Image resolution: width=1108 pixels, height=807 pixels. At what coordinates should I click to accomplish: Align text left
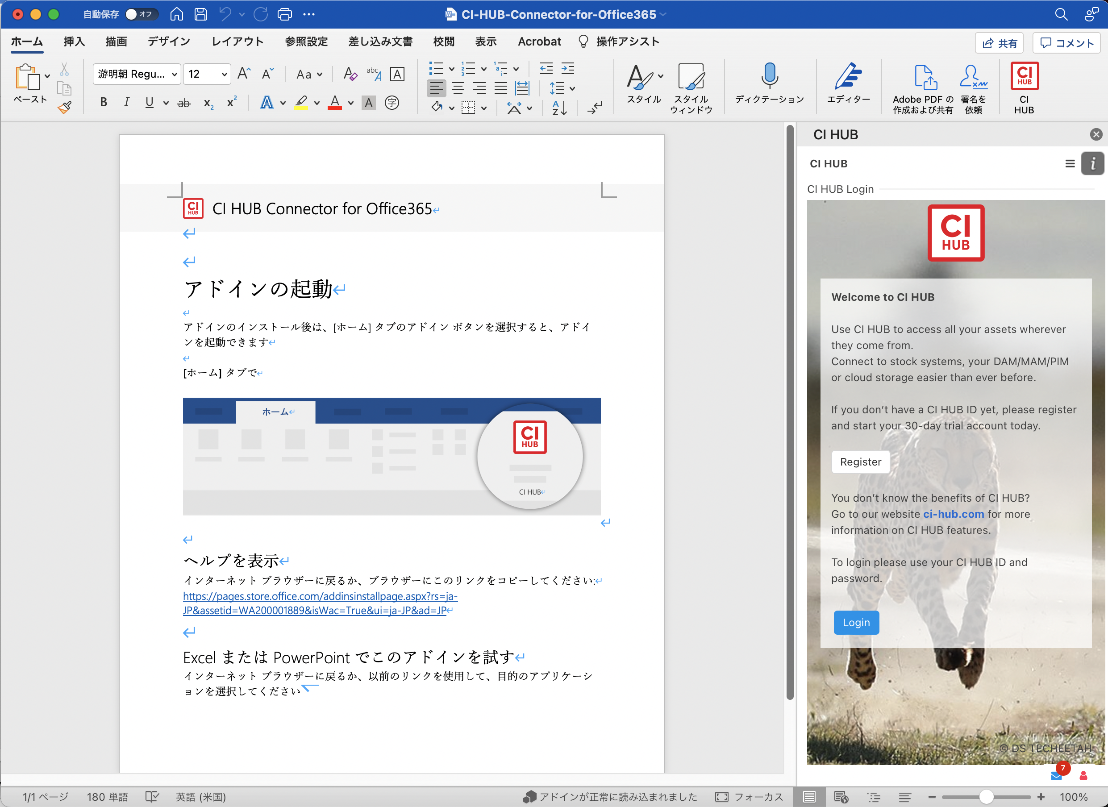[x=436, y=88]
